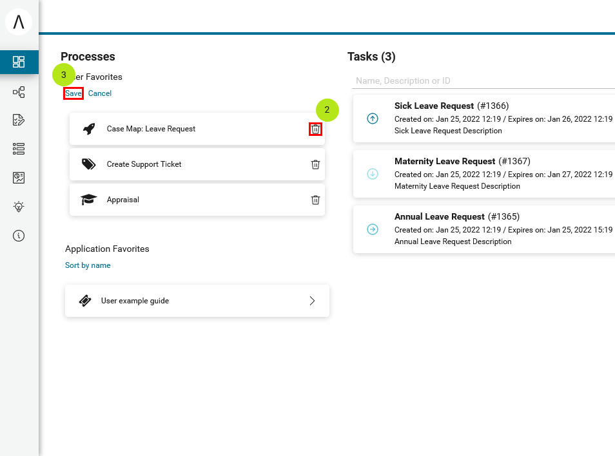Click the right-arrow priority icon of Annual Leave Request

[373, 229]
